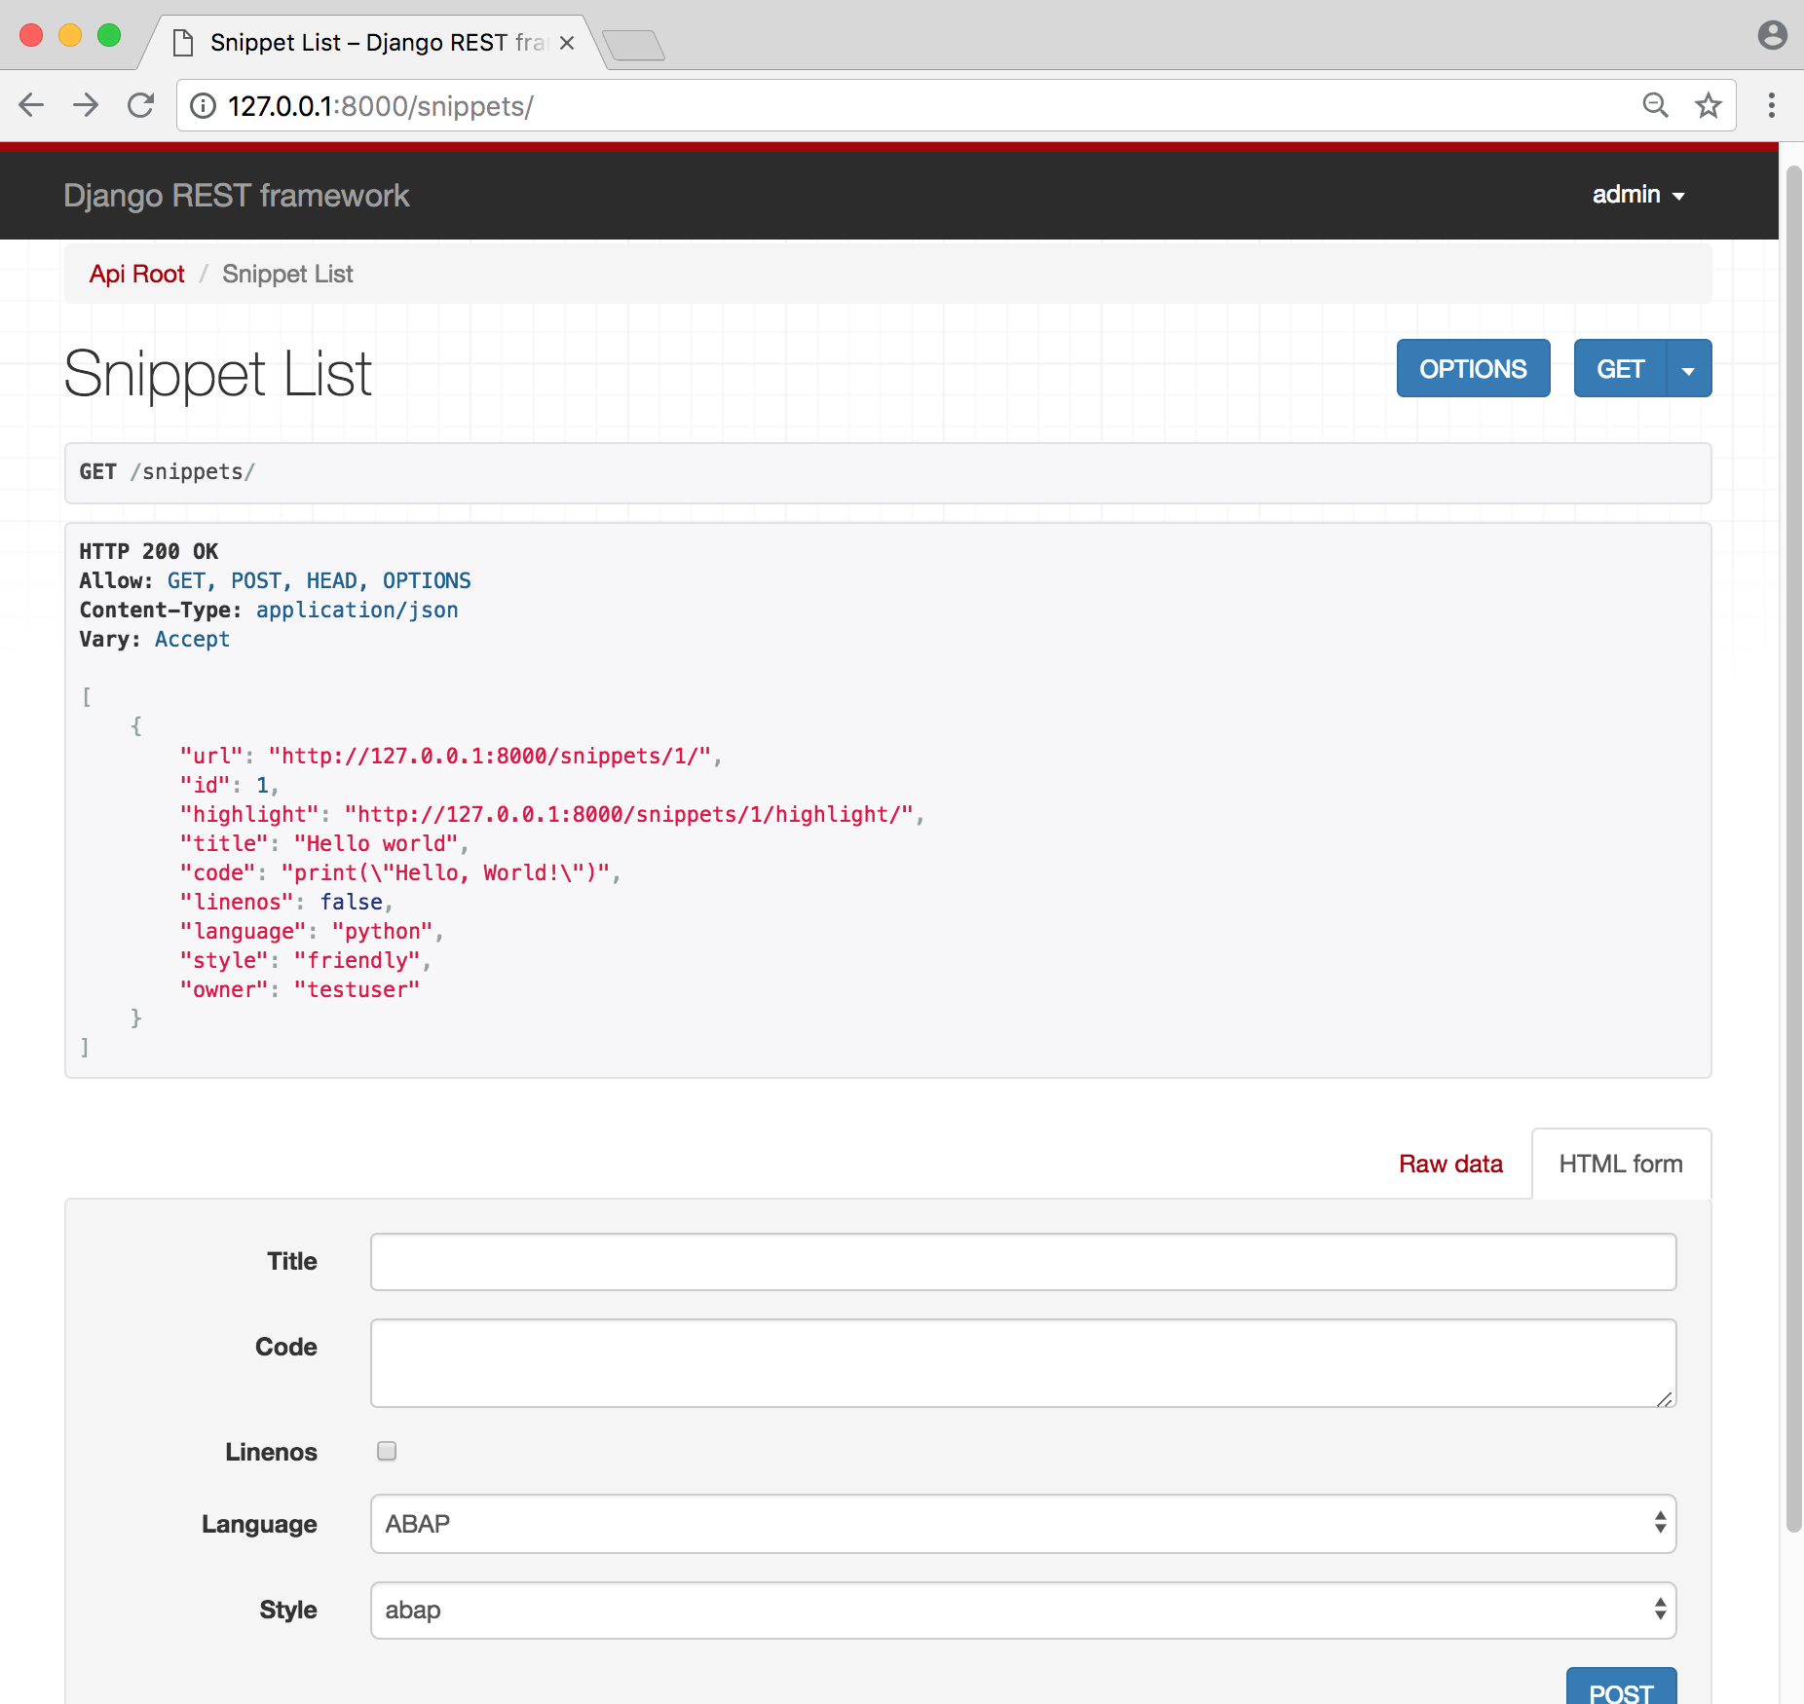Click the OPTIONS button
The height and width of the screenshot is (1704, 1804).
pos(1473,369)
